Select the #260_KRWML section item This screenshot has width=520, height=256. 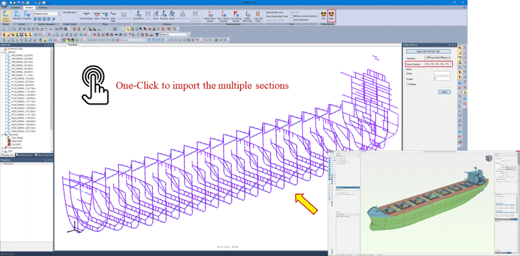pos(24,131)
